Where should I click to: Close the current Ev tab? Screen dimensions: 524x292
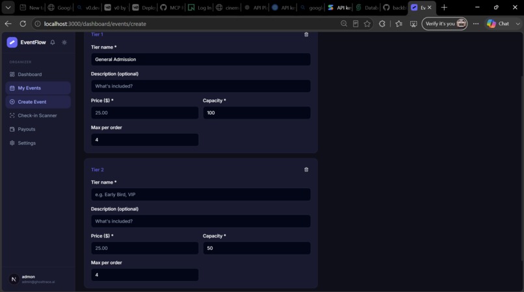[430, 7]
